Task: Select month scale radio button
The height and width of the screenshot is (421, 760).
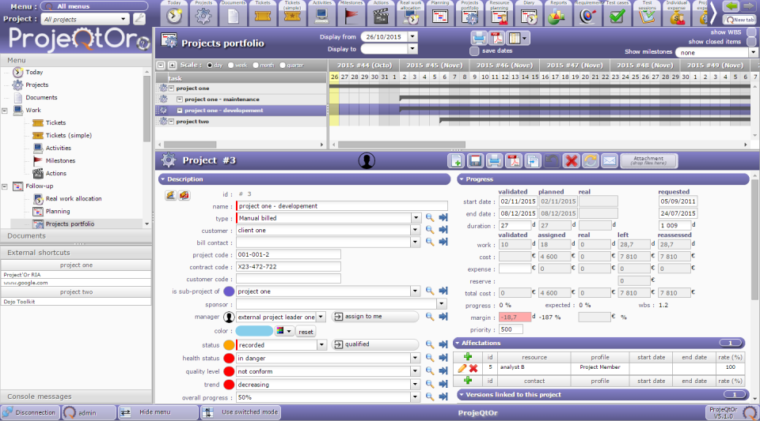Action: pyautogui.click(x=256, y=66)
